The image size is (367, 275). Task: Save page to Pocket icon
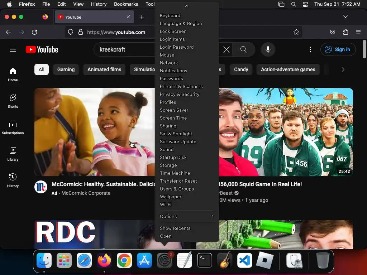[x=333, y=32]
